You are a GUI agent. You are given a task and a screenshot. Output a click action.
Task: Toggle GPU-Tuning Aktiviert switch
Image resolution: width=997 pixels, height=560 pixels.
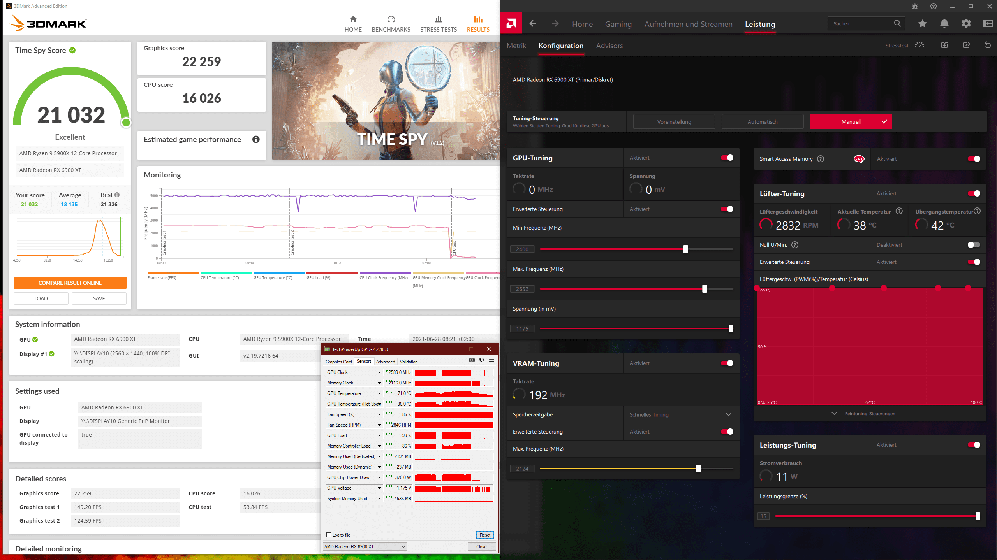[727, 158]
